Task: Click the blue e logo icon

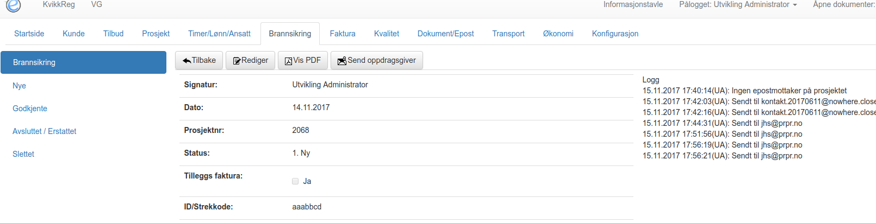Action: click(x=13, y=5)
